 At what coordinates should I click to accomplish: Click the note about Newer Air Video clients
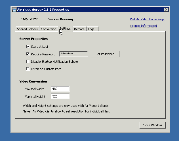(66, 111)
